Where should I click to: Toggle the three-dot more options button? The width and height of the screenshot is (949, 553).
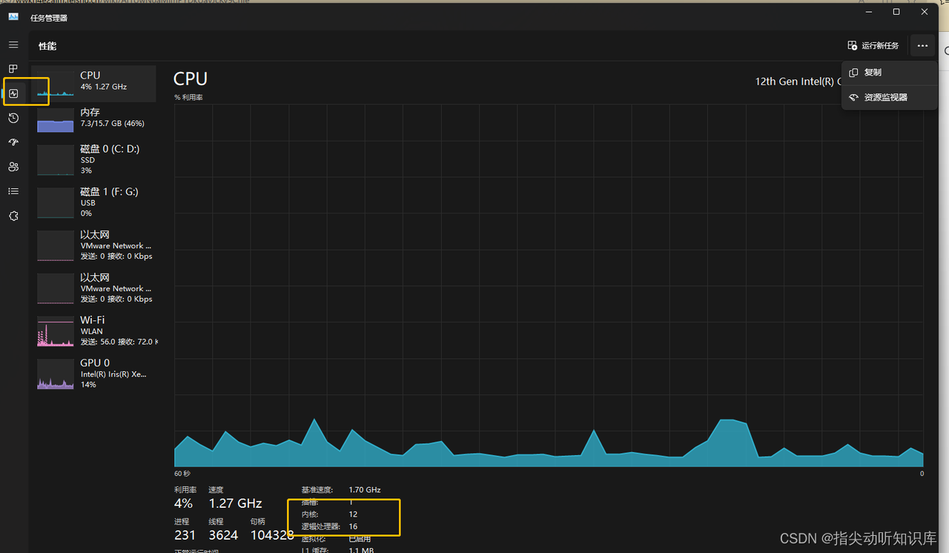point(922,46)
